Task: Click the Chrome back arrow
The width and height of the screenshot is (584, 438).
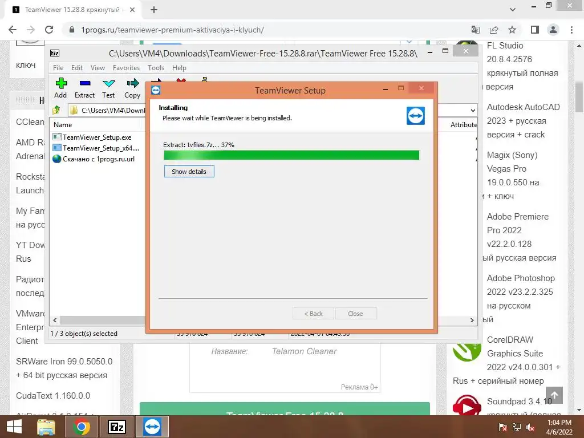Action: click(x=13, y=30)
